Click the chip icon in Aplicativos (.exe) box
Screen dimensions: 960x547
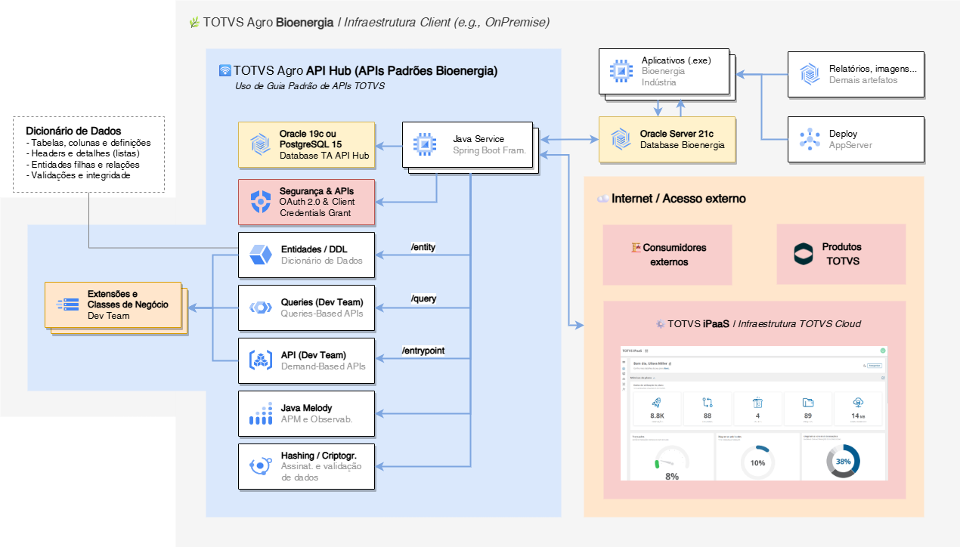pos(621,72)
